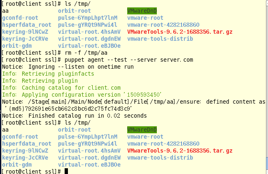Click 'virtual-root.dgdnEW' in the second ls output
The height and width of the screenshot is (174, 268).
click(89, 158)
